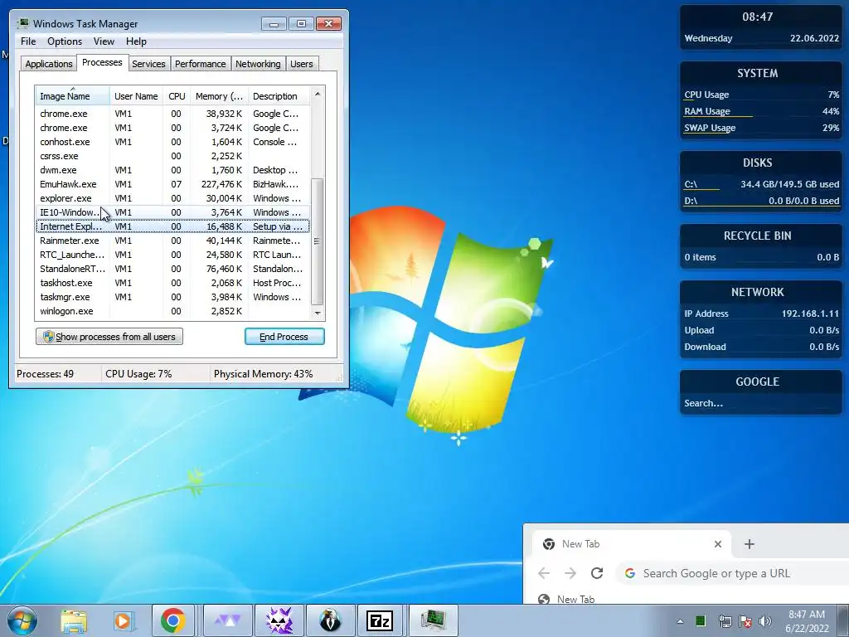This screenshot has width=849, height=637.
Task: Show hidden system tray icons
Action: coord(680,621)
